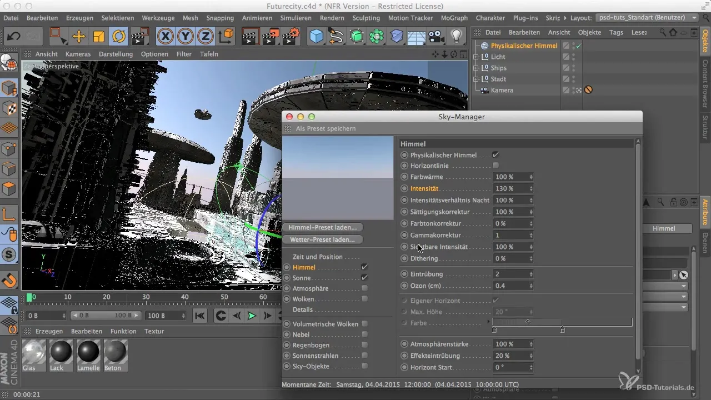This screenshot has height=400, width=711.
Task: Add a camera object
Action: (x=436, y=37)
